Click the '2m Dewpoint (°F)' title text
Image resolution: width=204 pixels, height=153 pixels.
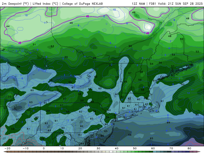(x=15, y=4)
